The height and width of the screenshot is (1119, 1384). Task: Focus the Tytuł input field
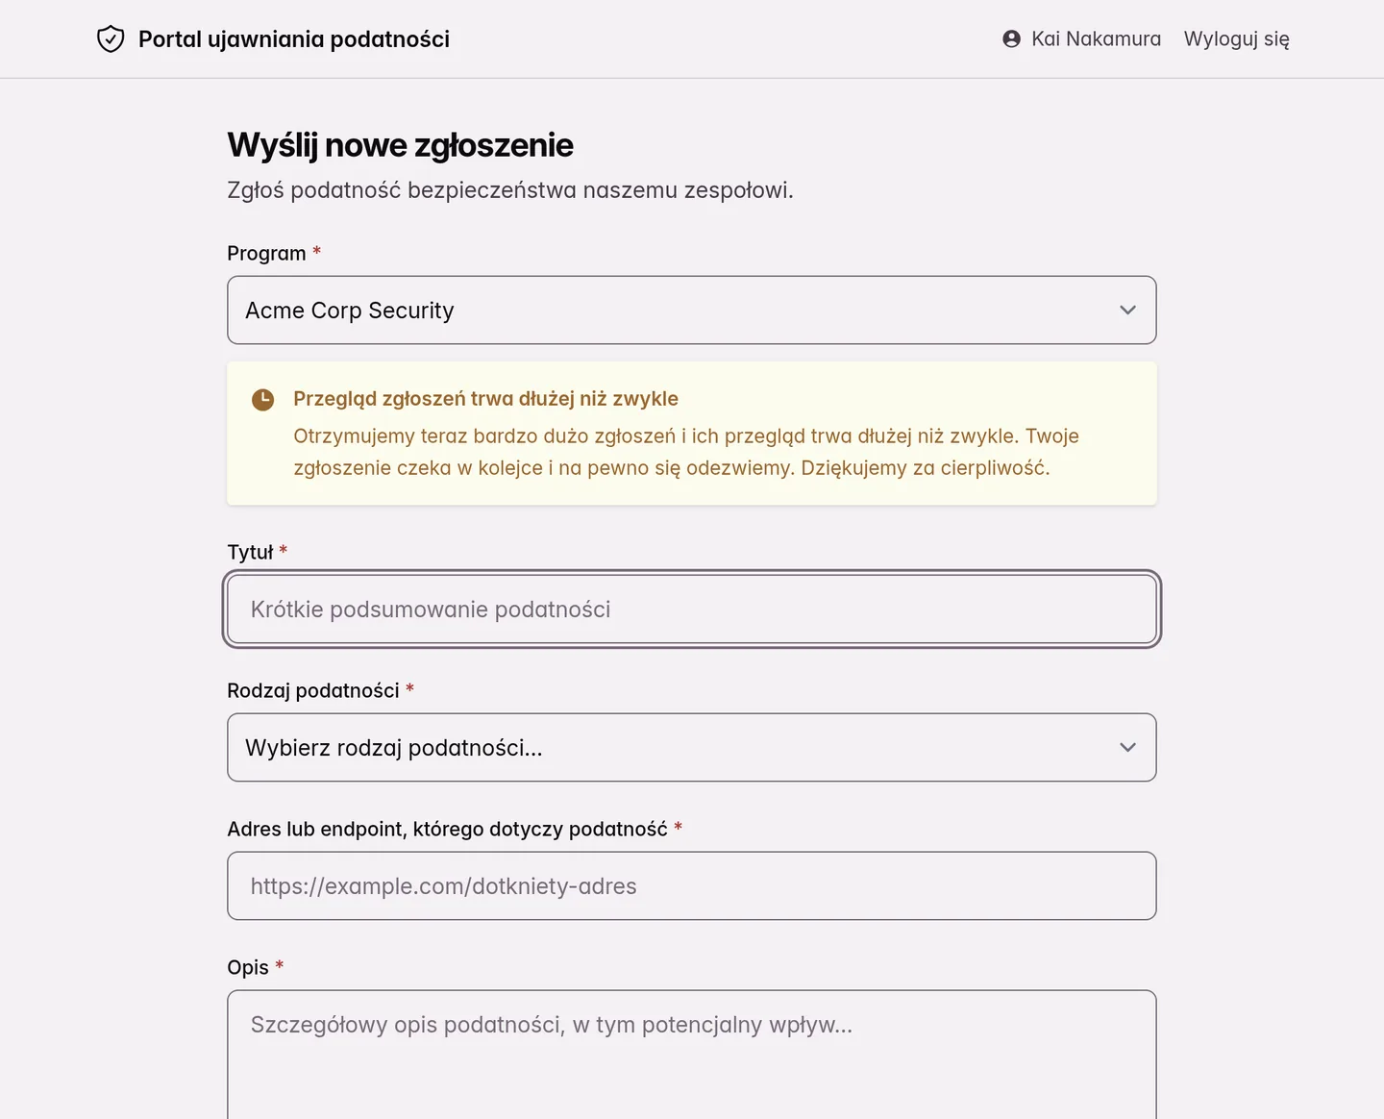tap(692, 609)
